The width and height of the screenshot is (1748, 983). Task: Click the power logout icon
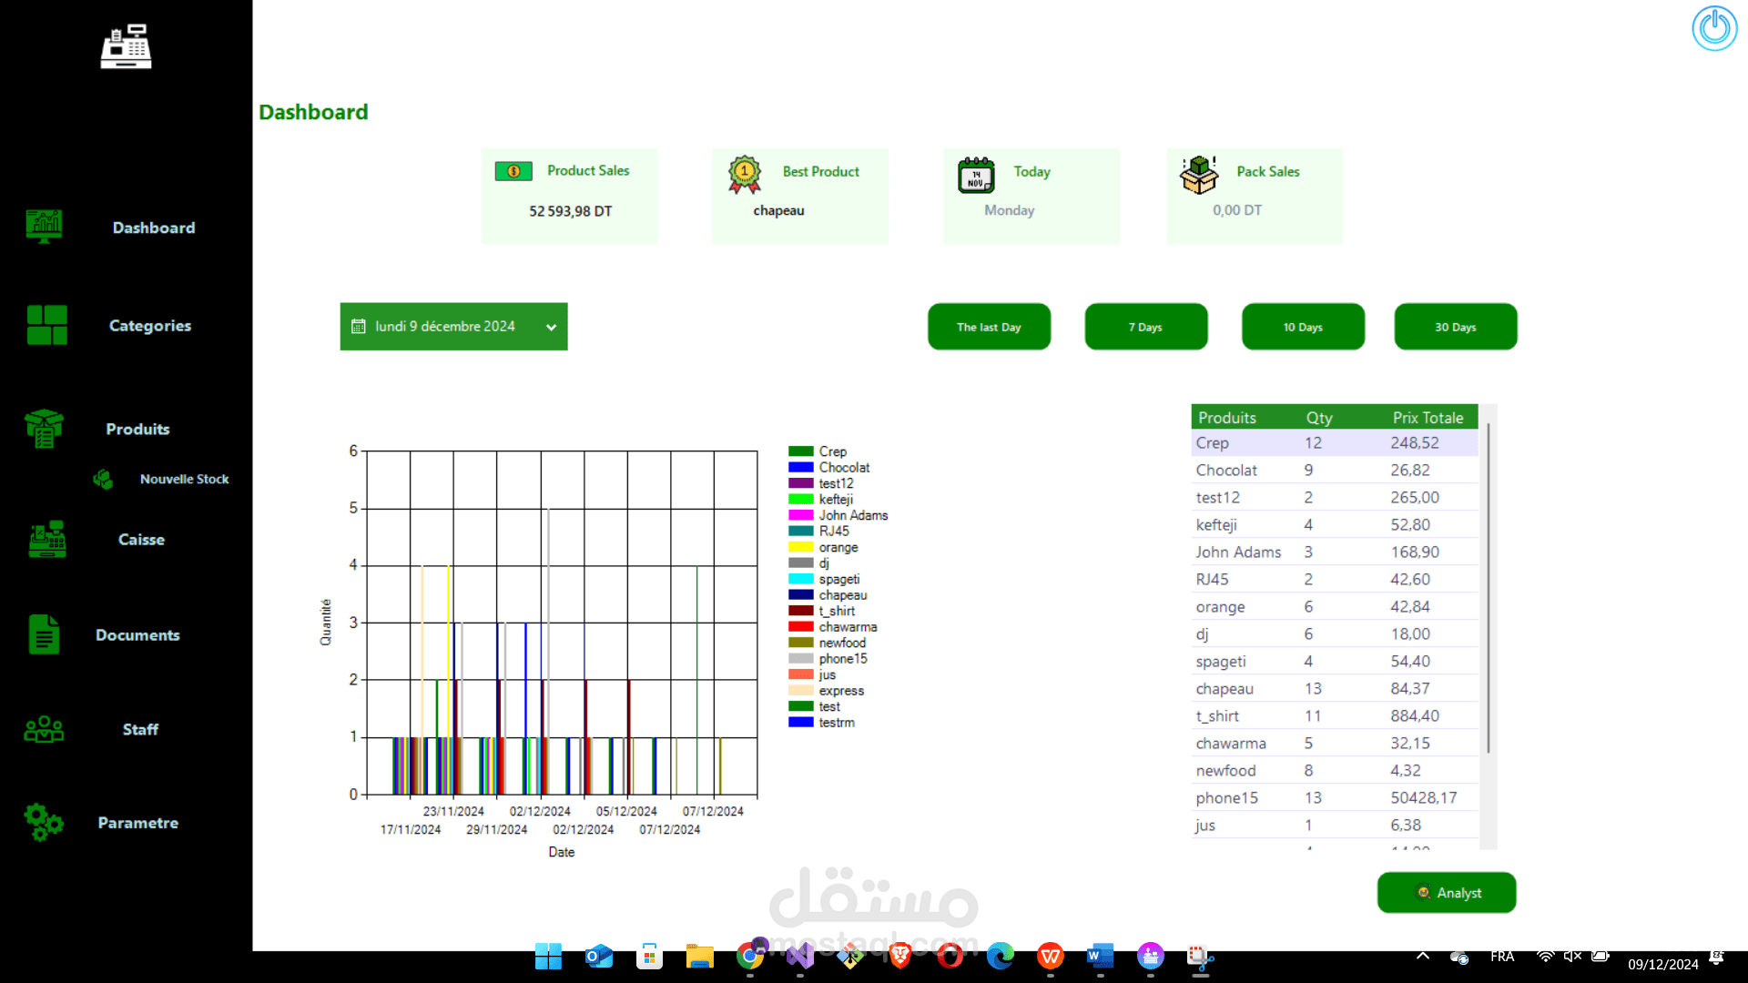1714,28
